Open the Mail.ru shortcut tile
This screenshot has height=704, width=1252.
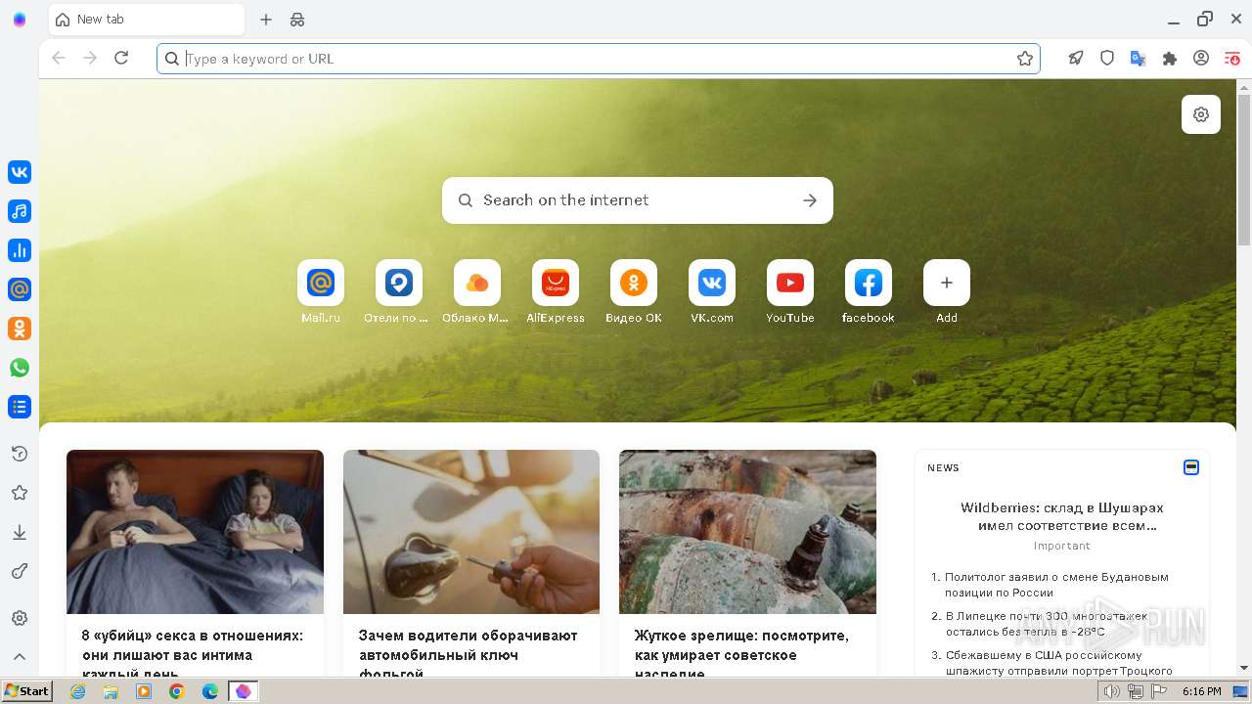(321, 284)
